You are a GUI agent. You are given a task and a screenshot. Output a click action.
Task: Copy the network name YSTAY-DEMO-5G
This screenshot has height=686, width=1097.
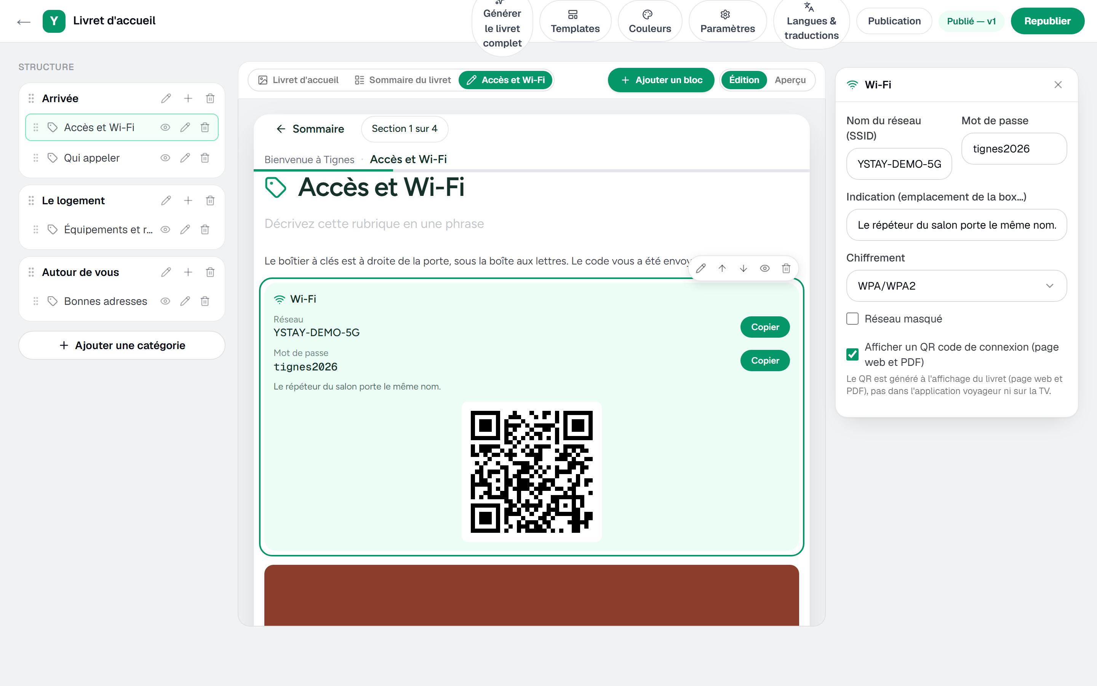765,327
